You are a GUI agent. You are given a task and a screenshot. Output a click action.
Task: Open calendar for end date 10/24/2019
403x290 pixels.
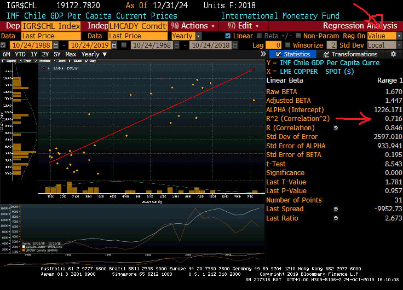pyautogui.click(x=114, y=45)
